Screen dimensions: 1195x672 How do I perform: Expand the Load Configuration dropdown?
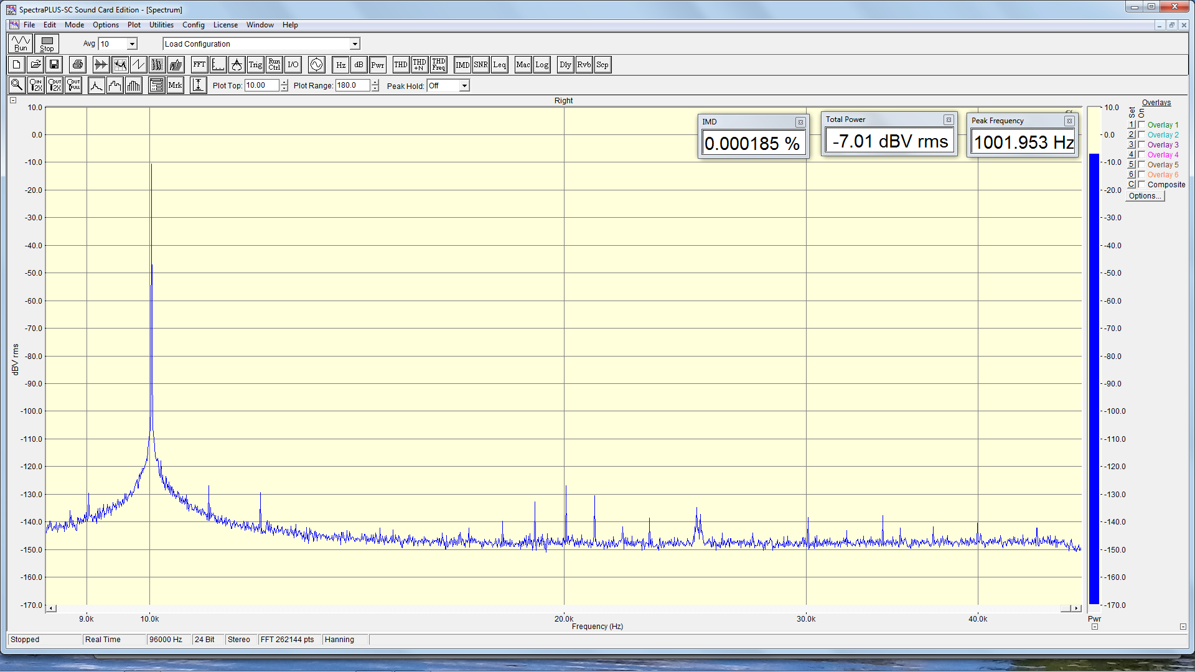click(x=355, y=44)
